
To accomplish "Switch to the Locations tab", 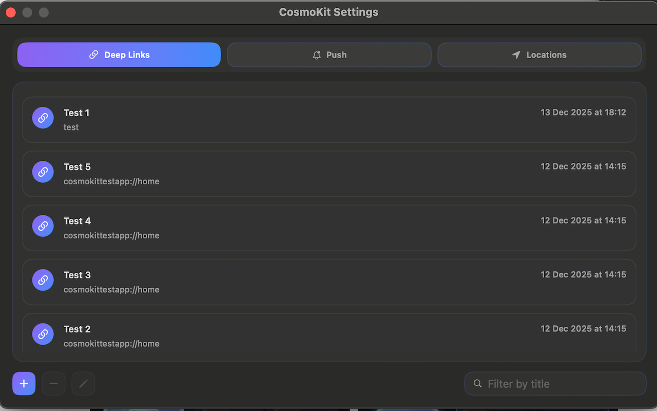I will point(539,55).
